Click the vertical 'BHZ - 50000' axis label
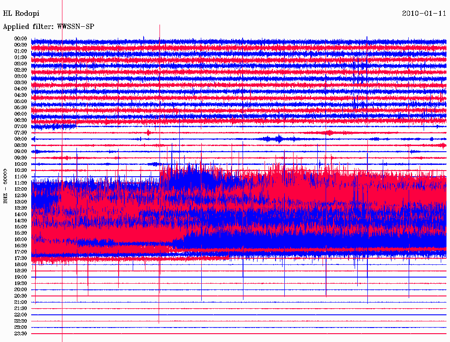The image size is (450, 342). point(5,186)
